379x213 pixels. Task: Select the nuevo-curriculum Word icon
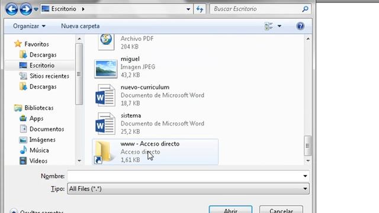(105, 95)
